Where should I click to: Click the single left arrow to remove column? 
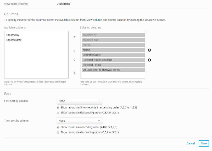[x=74, y=60]
